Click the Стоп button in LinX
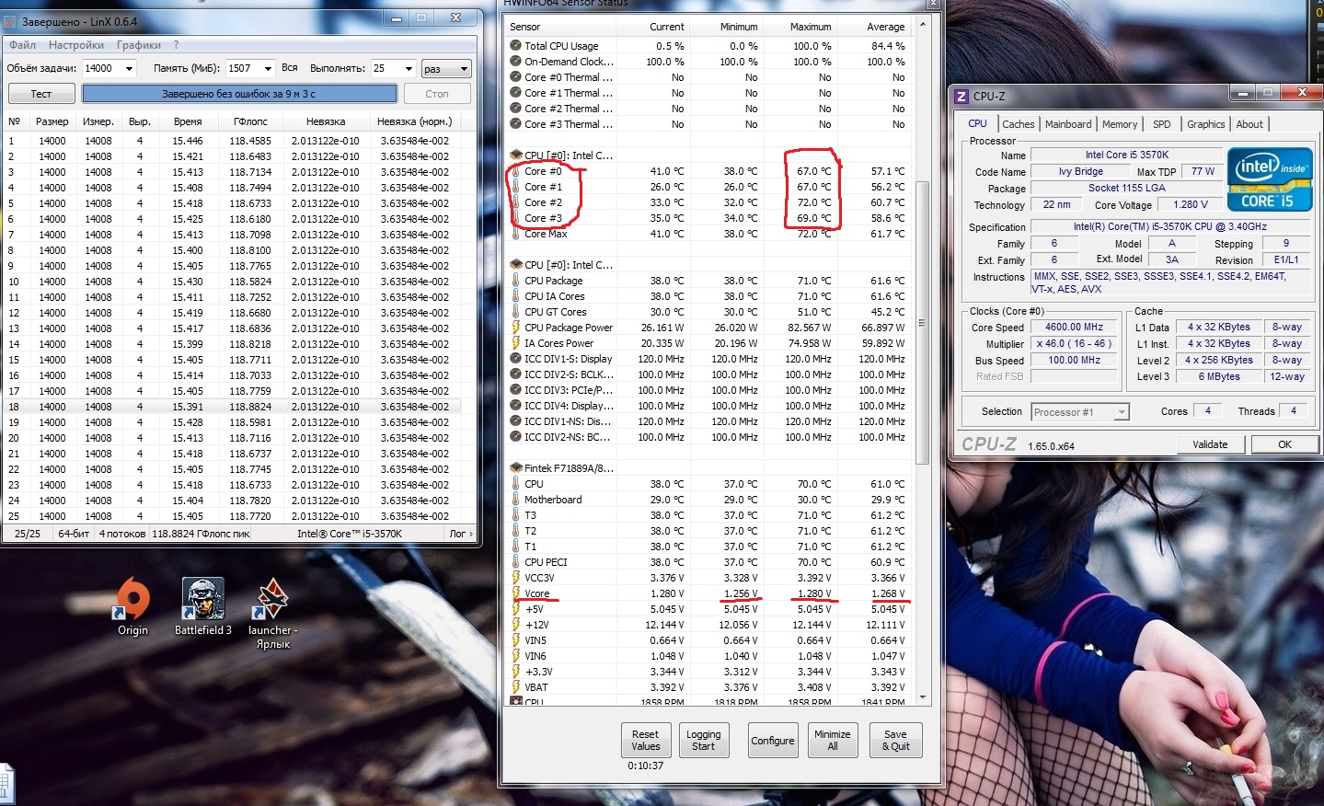Viewport: 1324px width, 806px height. [437, 94]
